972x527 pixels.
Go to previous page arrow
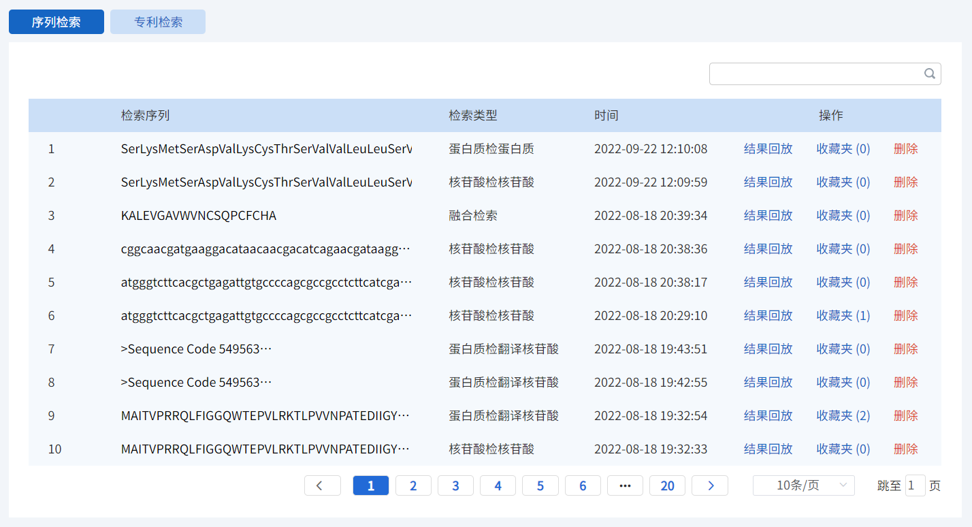point(323,485)
